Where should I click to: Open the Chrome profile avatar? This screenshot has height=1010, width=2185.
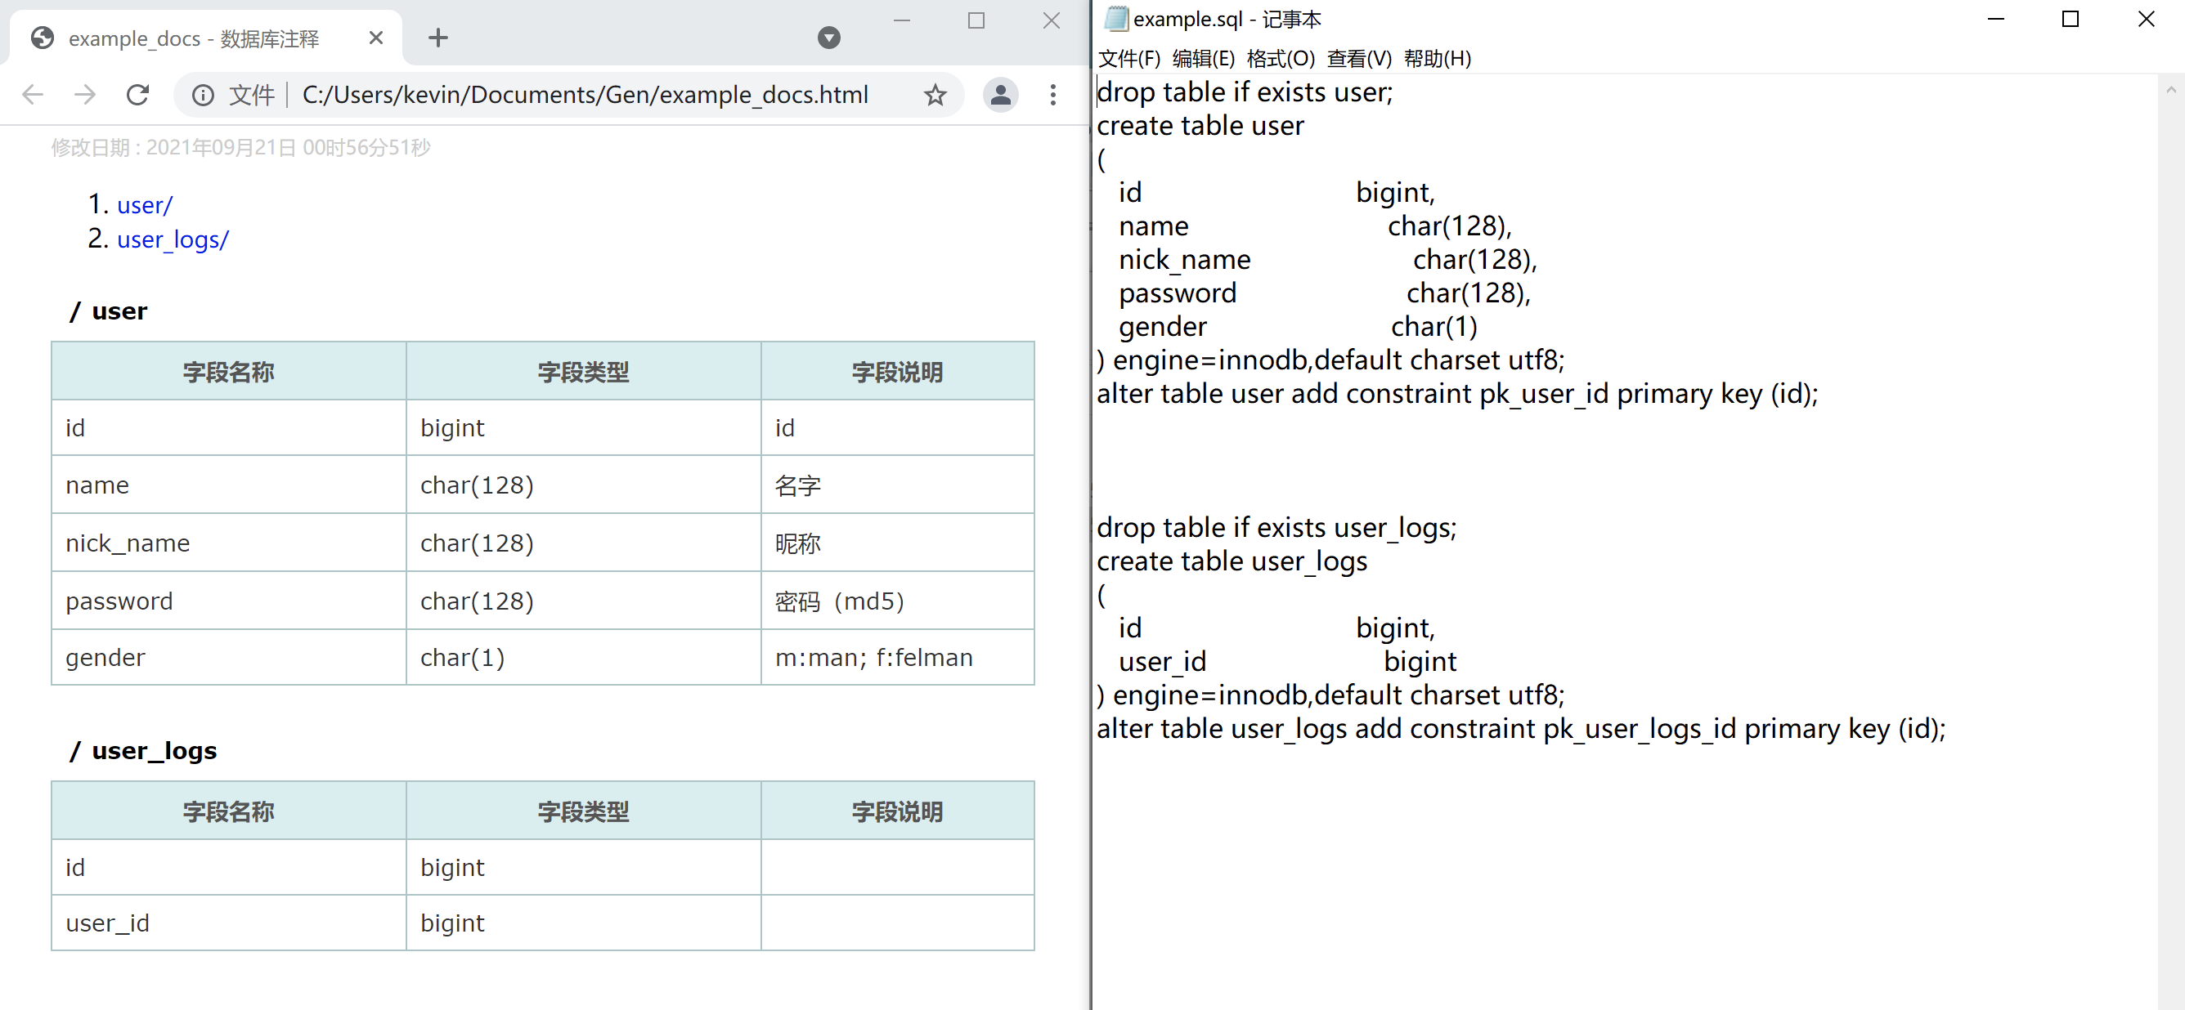click(1000, 94)
